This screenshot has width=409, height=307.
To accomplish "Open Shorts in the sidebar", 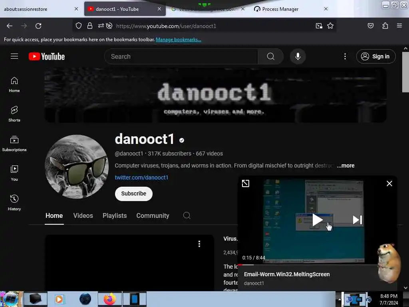I will pos(14,114).
